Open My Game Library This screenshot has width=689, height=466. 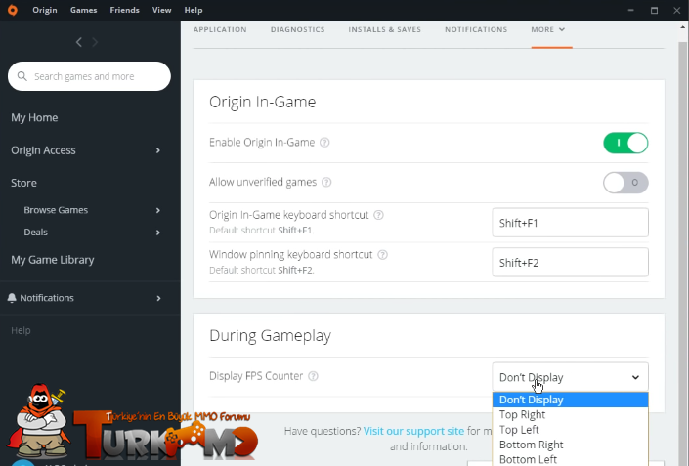click(53, 260)
